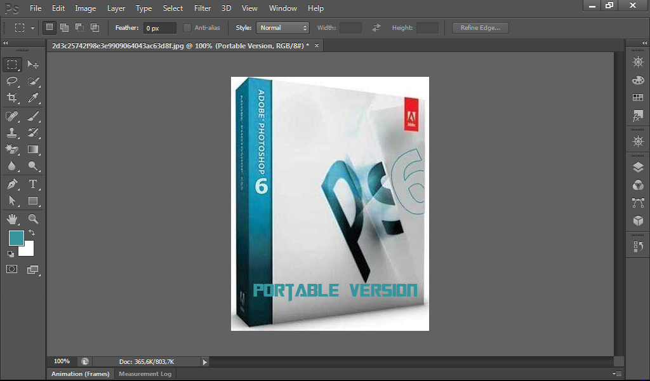Screen dimensions: 650x381
Task: Select the Crop tool
Action: click(x=12, y=97)
